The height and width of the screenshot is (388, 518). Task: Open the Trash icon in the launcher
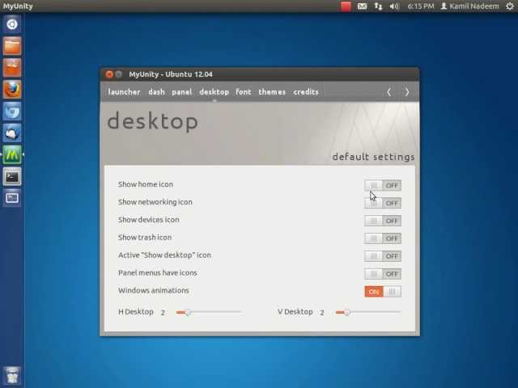12,376
